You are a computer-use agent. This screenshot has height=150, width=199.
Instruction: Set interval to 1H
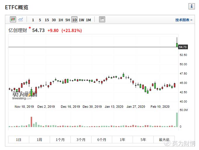pyautogui.click(x=61, y=20)
